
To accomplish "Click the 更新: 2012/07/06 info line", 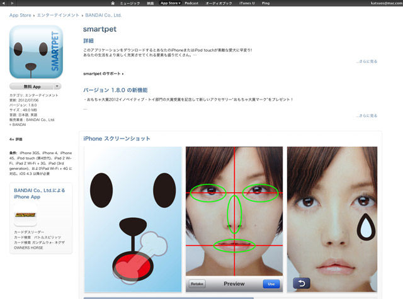I will (24, 100).
